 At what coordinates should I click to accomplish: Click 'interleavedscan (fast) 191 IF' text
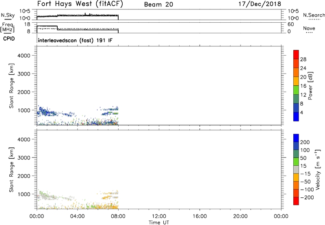click(75, 40)
